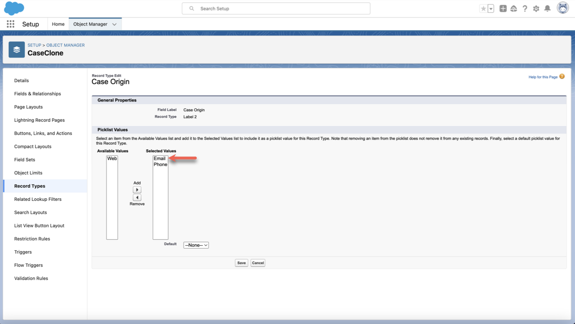Open the Global Actions plus icon
Screen dimensions: 575x324
click(x=503, y=9)
